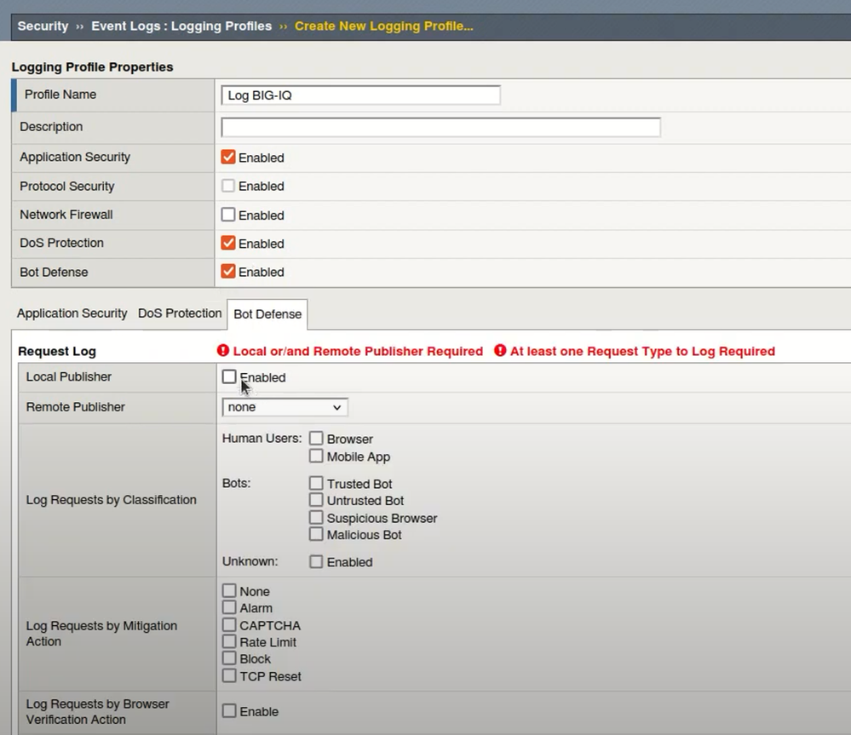Go to the Security breadcrumb link
The height and width of the screenshot is (735, 851).
pos(43,26)
